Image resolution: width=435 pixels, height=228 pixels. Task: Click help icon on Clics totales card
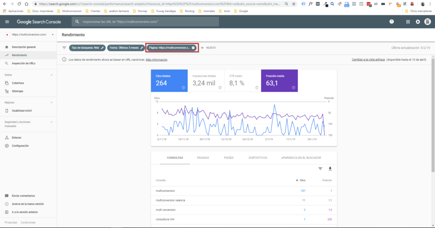(184, 87)
